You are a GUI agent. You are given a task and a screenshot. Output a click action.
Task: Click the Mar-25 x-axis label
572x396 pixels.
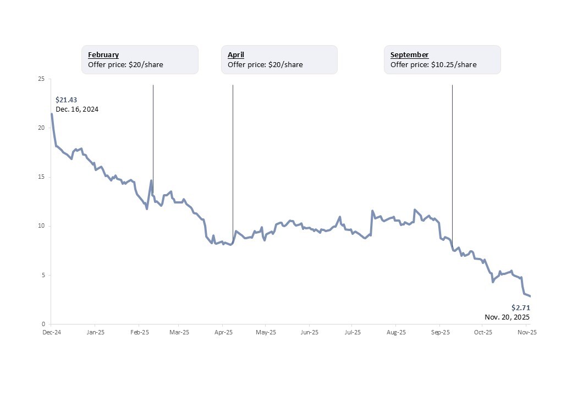pyautogui.click(x=179, y=332)
